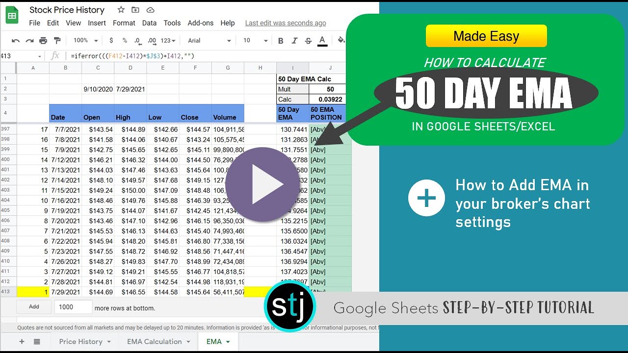Open the text color picker

coord(322,41)
